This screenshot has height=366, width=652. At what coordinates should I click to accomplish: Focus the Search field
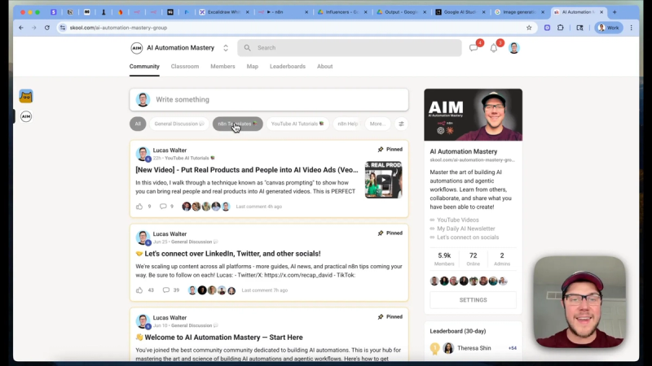350,48
